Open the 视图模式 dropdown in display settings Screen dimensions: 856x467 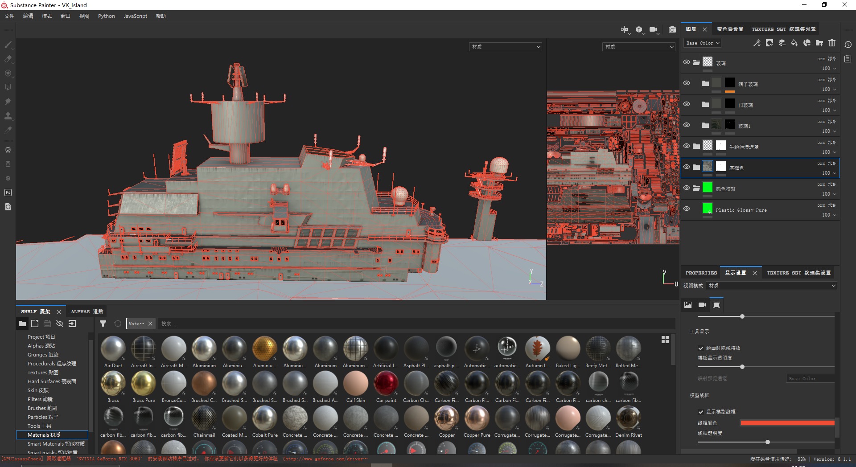pos(771,286)
